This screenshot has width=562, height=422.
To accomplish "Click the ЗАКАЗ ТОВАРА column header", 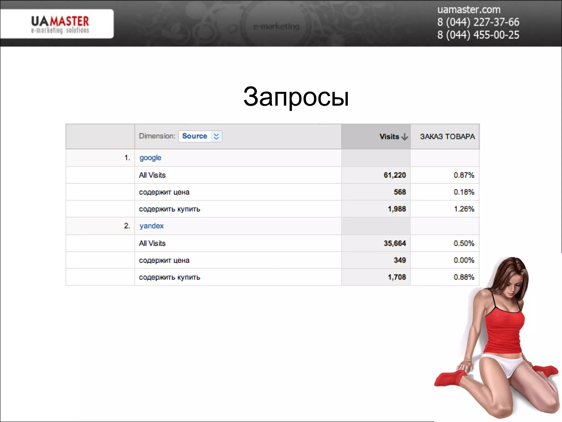I will 447,137.
